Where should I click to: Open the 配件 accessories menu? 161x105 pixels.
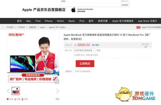(91, 21)
